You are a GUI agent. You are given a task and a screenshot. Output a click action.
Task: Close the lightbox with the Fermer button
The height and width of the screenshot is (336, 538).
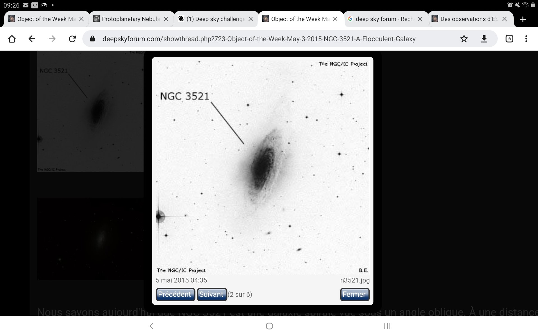355,295
